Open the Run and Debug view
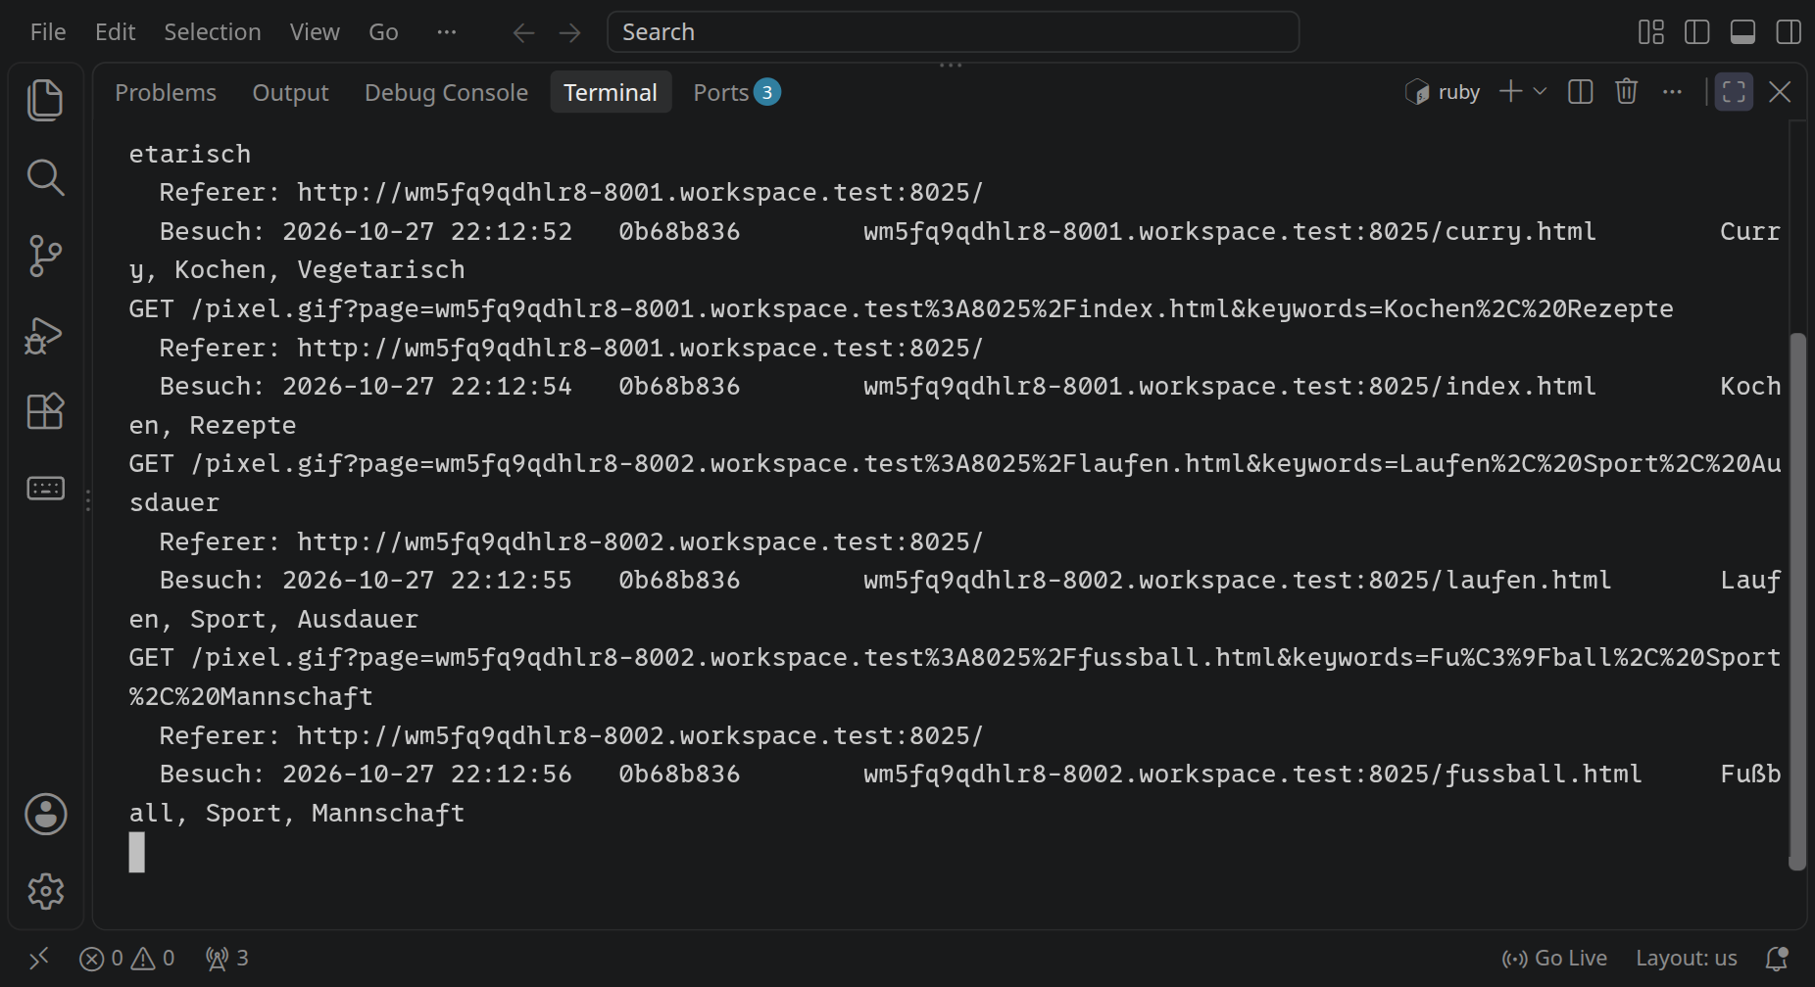The height and width of the screenshot is (987, 1815). coord(45,335)
